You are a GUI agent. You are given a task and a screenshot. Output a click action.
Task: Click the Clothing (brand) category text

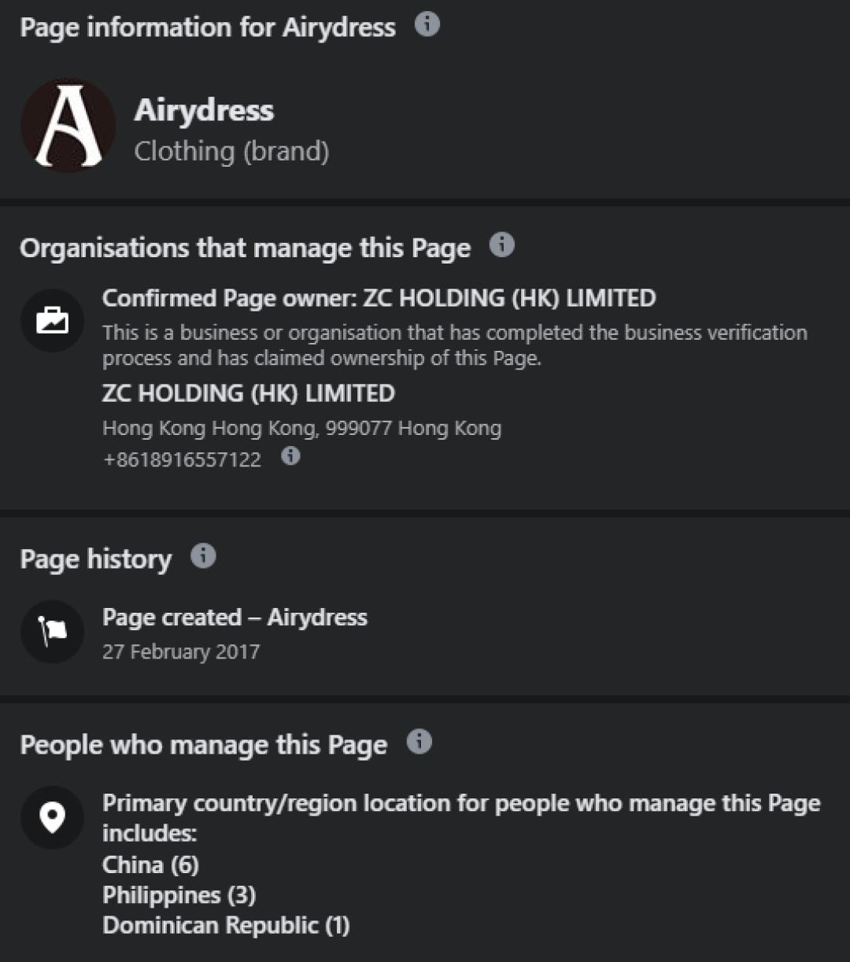[231, 151]
